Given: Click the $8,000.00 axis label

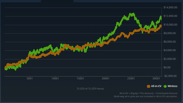Looking at the screenshot, I should (x=170, y=33).
